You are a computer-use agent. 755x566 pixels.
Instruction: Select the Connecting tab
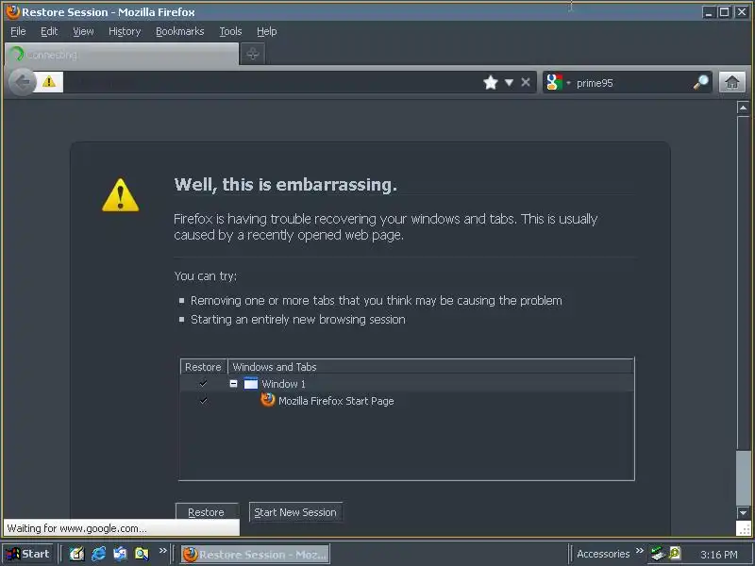pos(122,54)
